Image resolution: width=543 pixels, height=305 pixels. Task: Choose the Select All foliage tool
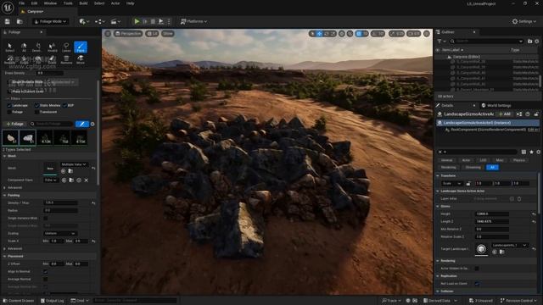tap(24, 47)
